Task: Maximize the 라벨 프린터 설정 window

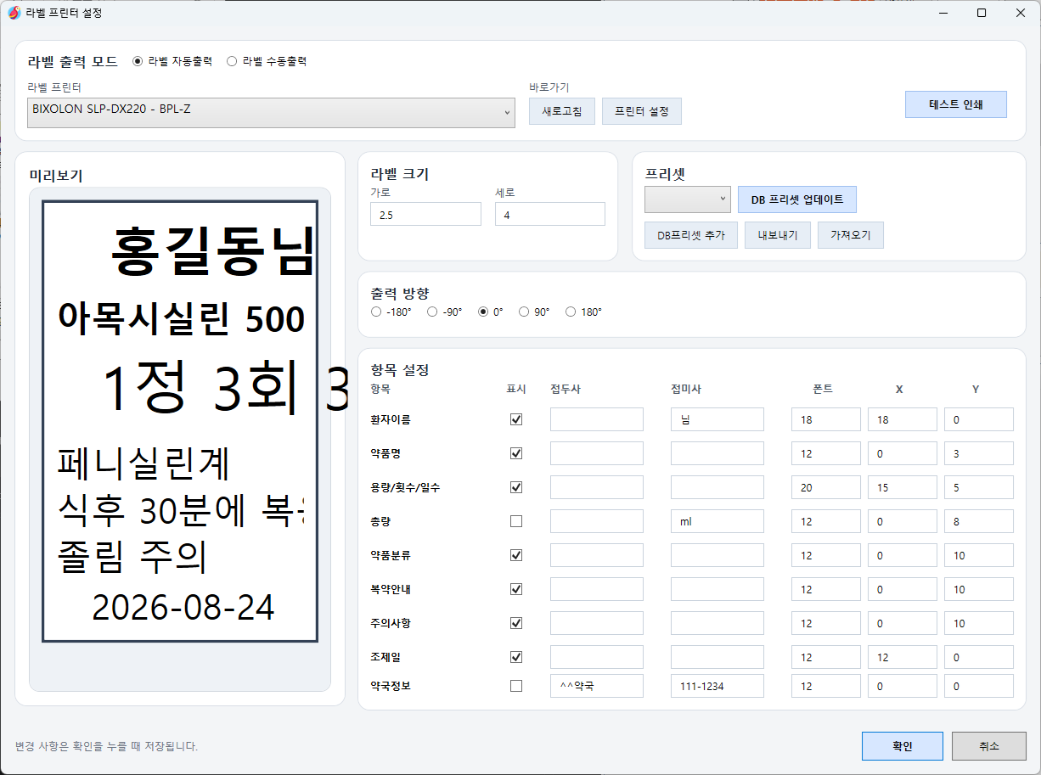Action: (x=982, y=13)
